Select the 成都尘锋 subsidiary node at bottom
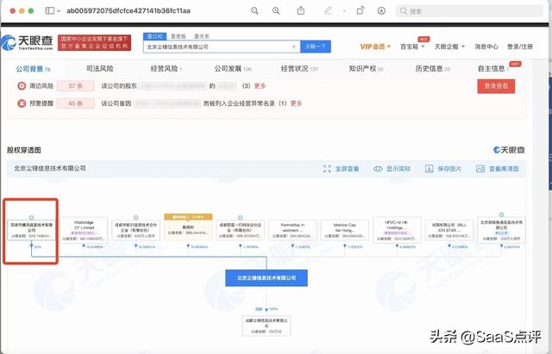This screenshot has height=354, width=552. (267, 326)
